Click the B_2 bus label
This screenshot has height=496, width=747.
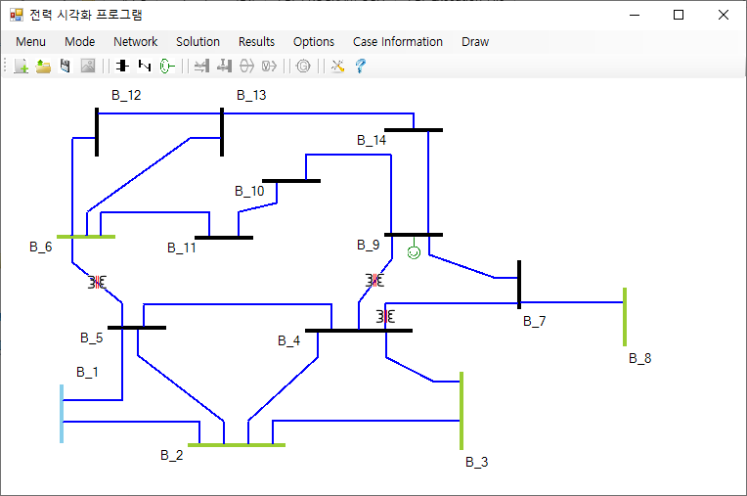point(171,456)
